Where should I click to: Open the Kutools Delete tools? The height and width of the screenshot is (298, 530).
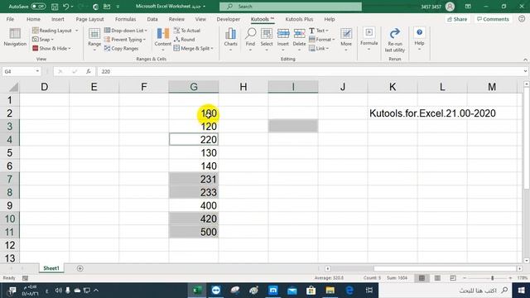tap(299, 40)
